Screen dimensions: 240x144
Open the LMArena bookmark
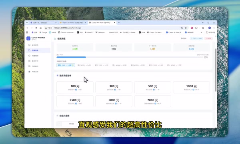tap(100, 32)
